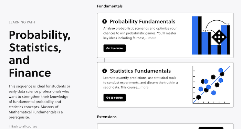Go to the Statistics Fundamentals course
Screen dimensions: 241x129
(x=115, y=98)
